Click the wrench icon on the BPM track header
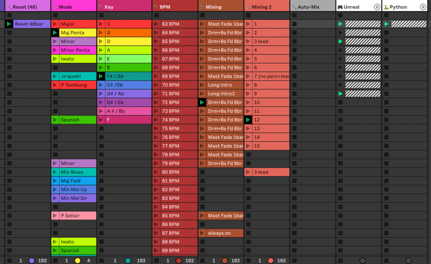 click(156, 6)
